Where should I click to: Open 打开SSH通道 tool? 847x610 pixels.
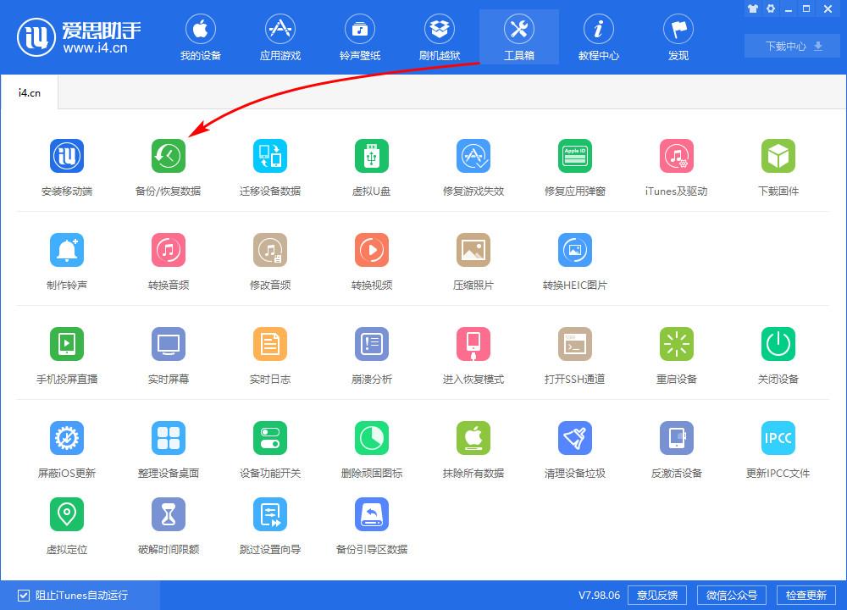575,344
